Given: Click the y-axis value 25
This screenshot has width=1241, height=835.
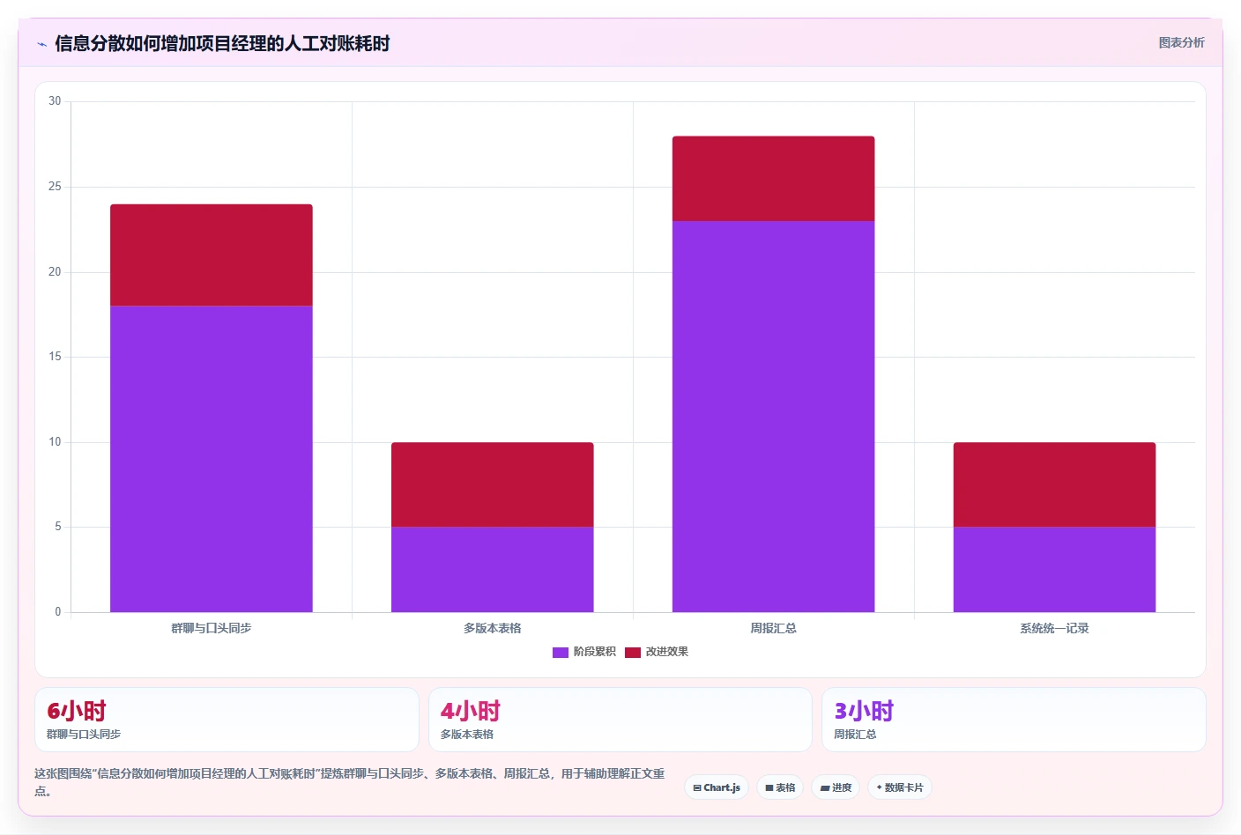Looking at the screenshot, I should pyautogui.click(x=55, y=187).
